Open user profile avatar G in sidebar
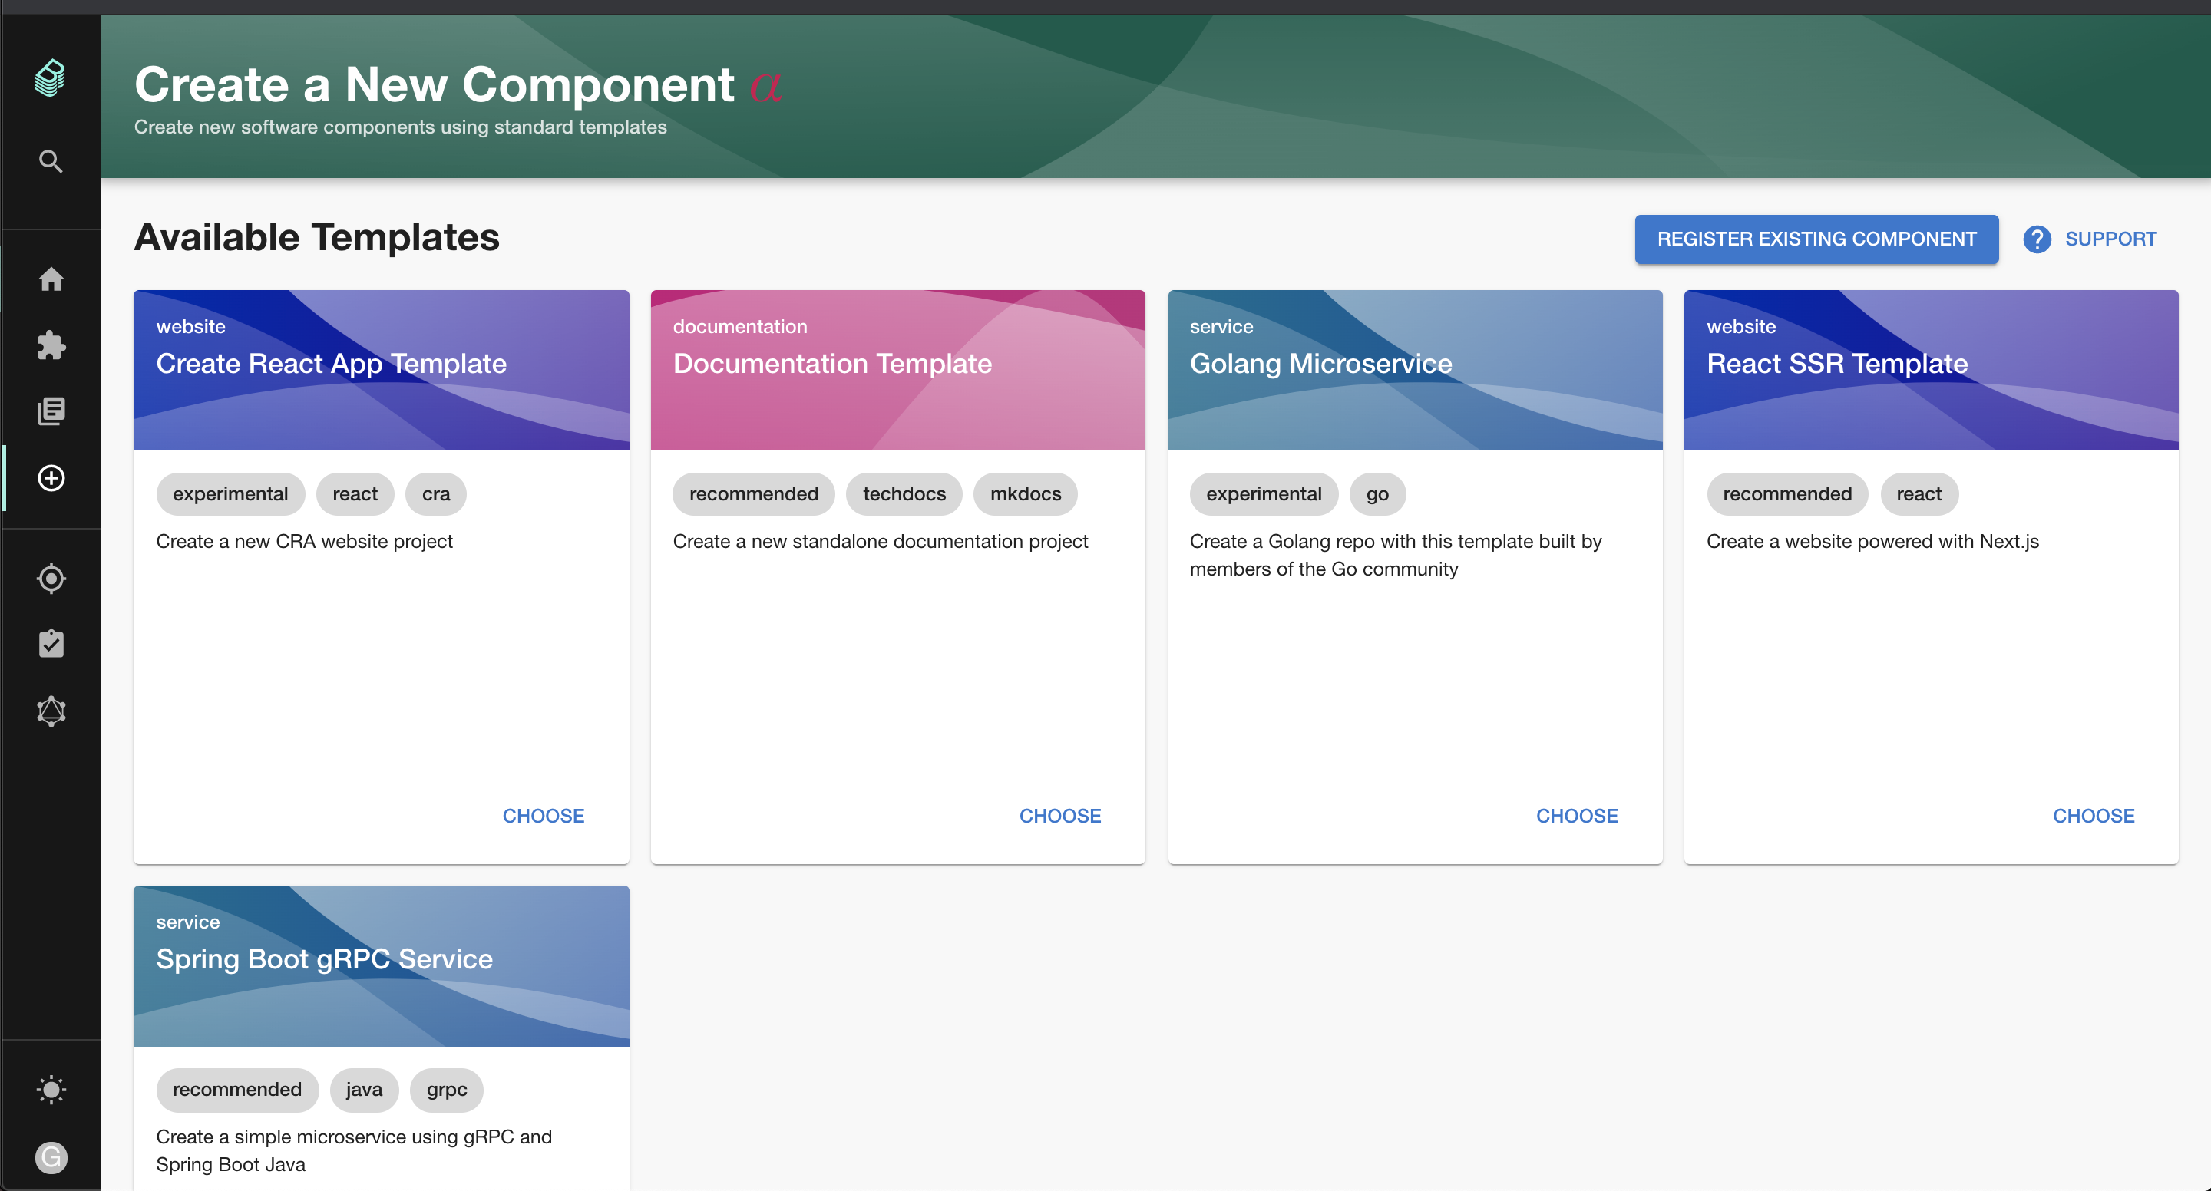The image size is (2211, 1191). tap(51, 1157)
